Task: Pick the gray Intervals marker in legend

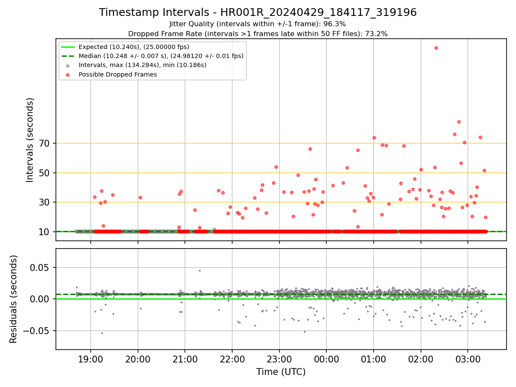Action: point(68,65)
